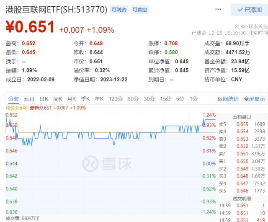
Task: Click the 已添加 added-to-watchlist button
Action: click(250, 10)
